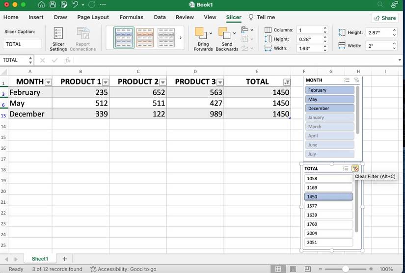Click the search magnifier icon
Image resolution: width=405 pixels, height=273 pixels.
(380, 4)
